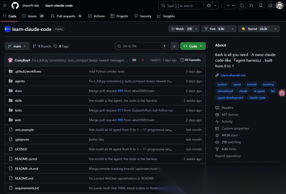This screenshot has height=194, width=286.
Task: Open the .env.example file
Action: [x=24, y=130]
